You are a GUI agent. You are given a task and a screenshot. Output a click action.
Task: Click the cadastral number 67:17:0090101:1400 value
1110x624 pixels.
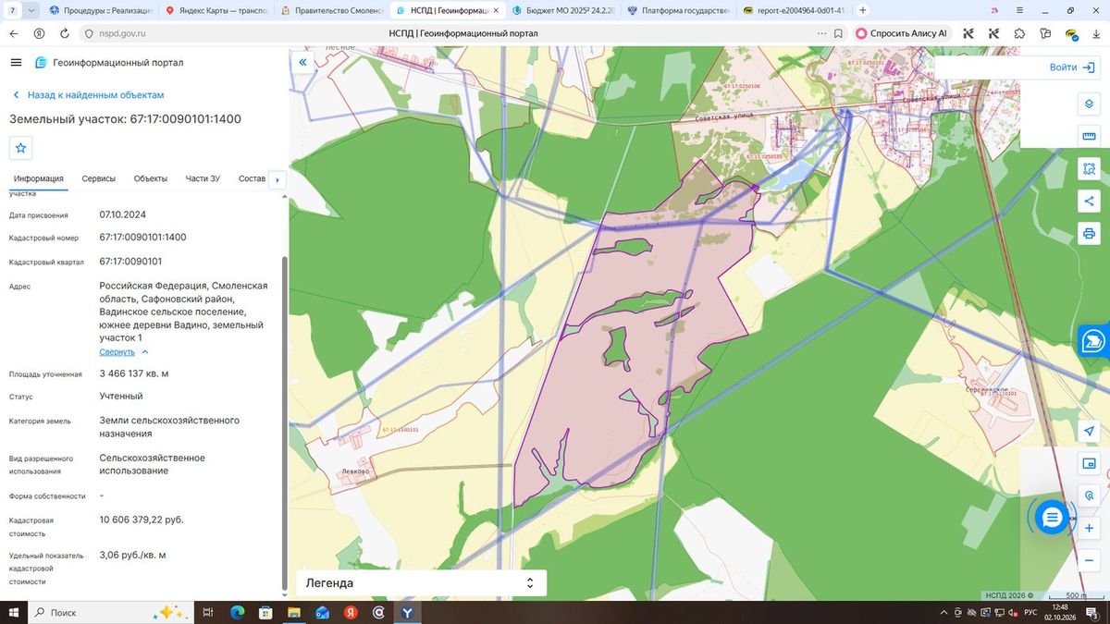click(143, 238)
